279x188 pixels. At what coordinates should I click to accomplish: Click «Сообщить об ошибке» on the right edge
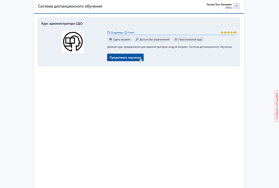(x=276, y=106)
